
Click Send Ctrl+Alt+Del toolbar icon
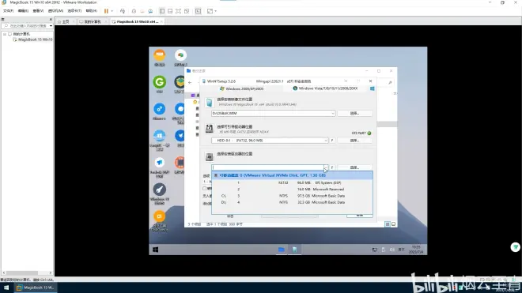(123, 11)
